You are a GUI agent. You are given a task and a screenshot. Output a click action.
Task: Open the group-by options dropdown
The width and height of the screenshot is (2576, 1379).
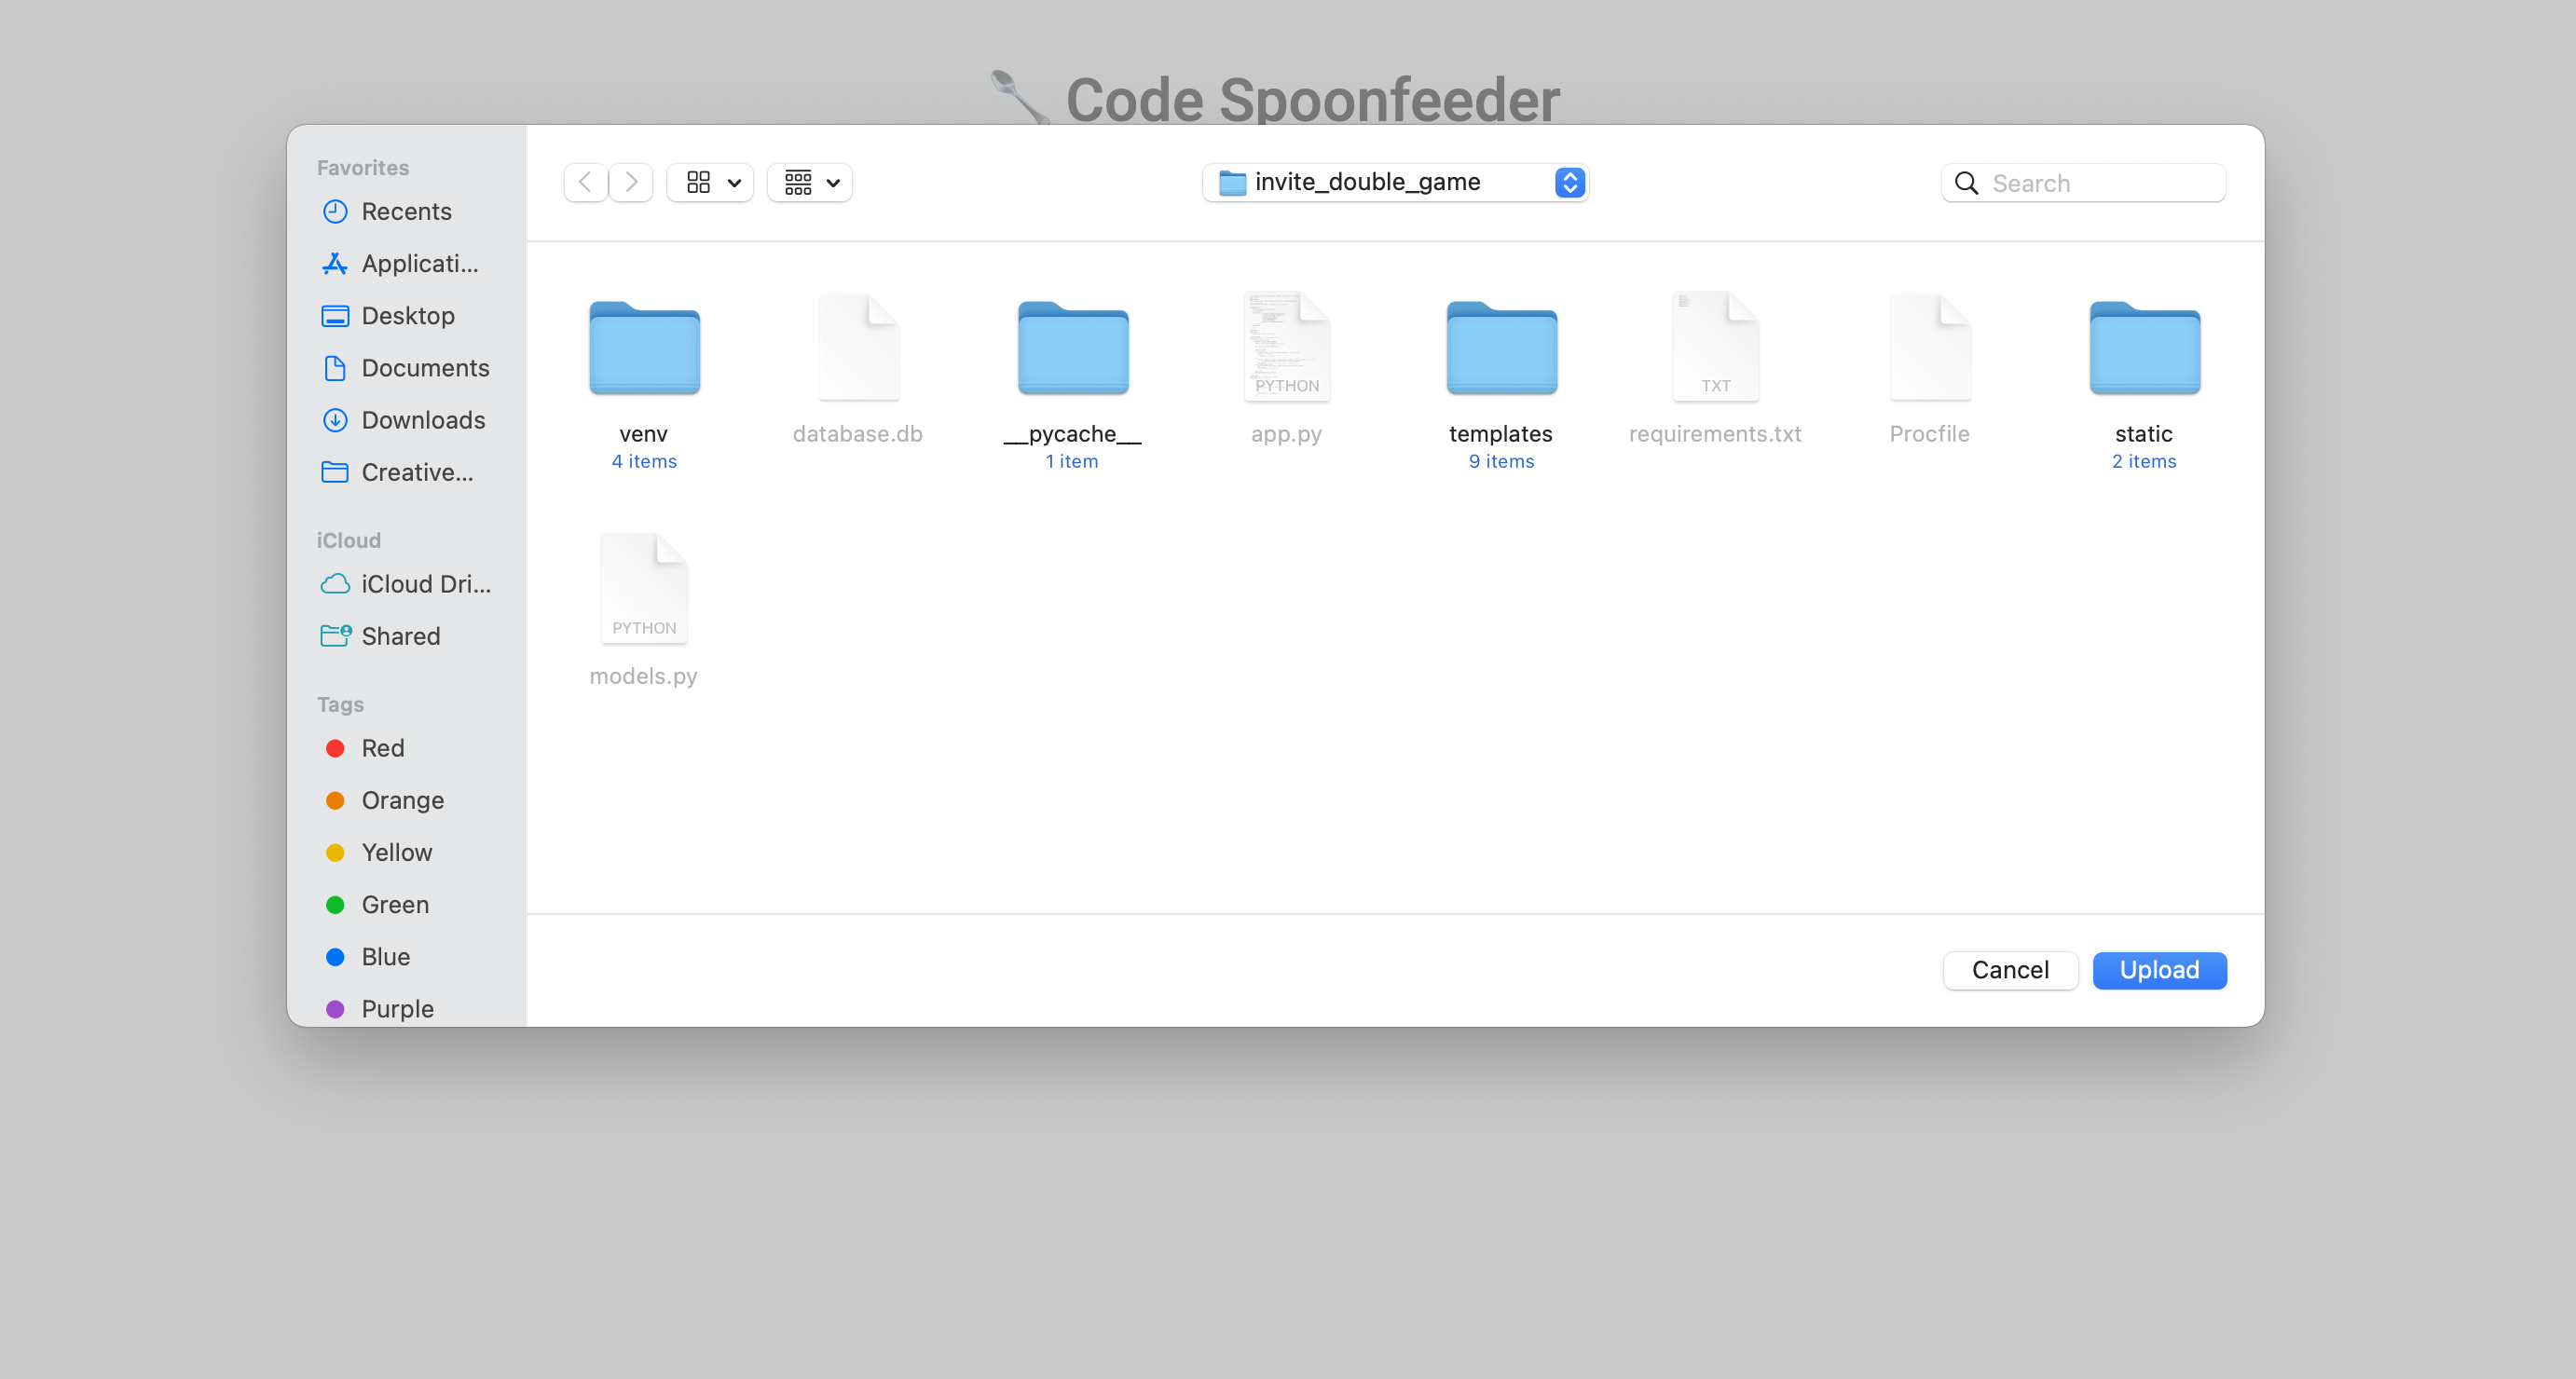[x=810, y=182]
